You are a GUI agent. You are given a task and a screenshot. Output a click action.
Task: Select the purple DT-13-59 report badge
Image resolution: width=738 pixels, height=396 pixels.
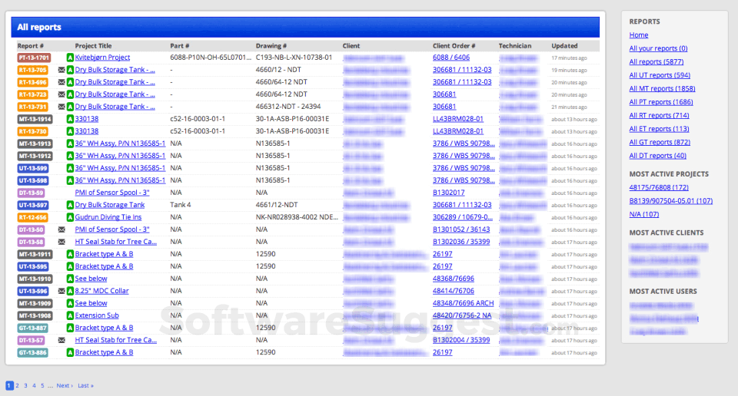pos(32,193)
